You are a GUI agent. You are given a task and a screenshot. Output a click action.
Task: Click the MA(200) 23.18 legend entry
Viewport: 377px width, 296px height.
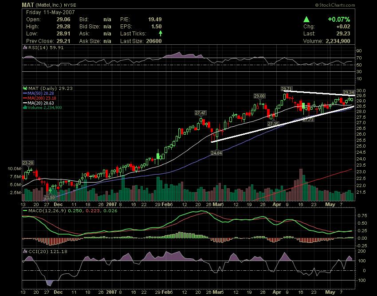42,98
